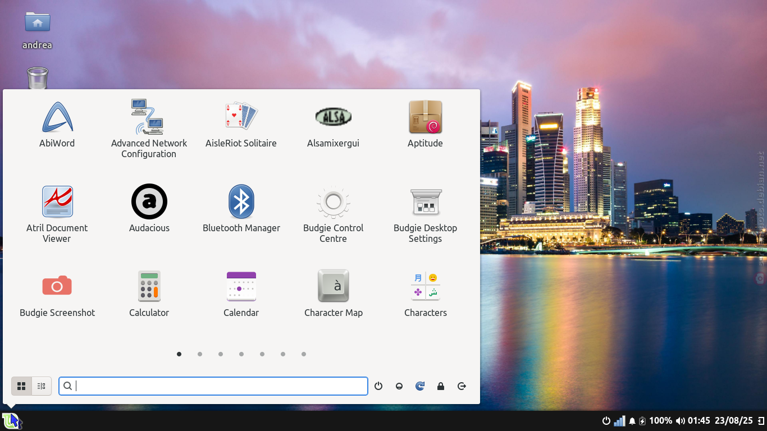The height and width of the screenshot is (431, 767).
Task: Switch to category list view
Action: 42,386
